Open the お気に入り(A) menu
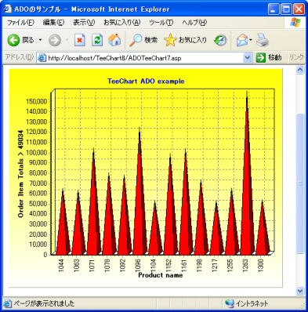Screen dimensions: 308x312 [x=122, y=23]
